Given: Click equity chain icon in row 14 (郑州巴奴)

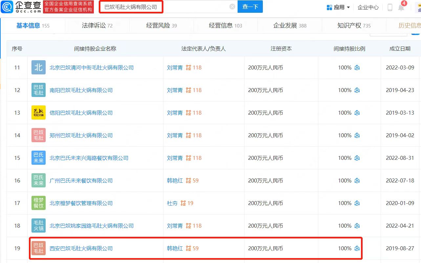Looking at the screenshot, I should click(357, 136).
